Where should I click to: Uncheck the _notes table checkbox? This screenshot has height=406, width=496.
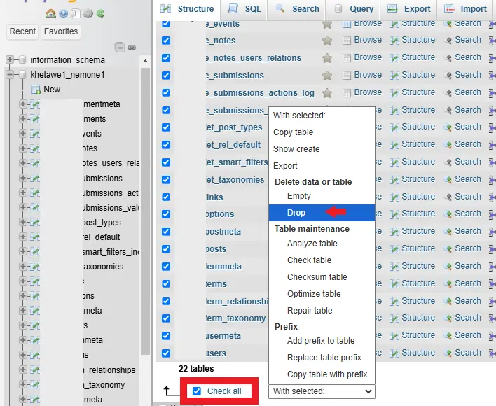166,41
